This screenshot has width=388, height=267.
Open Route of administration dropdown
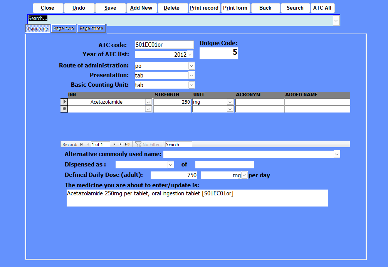(x=191, y=66)
